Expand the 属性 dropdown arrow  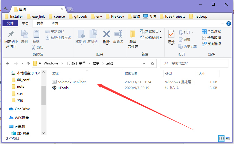pyautogui.click(x=172, y=45)
